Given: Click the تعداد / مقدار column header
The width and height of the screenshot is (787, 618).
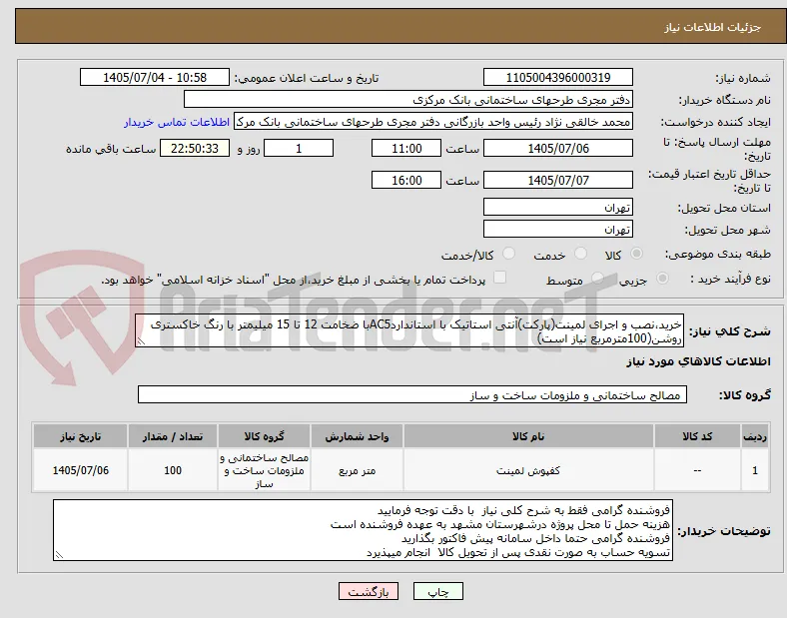Looking at the screenshot, I should 173,436.
